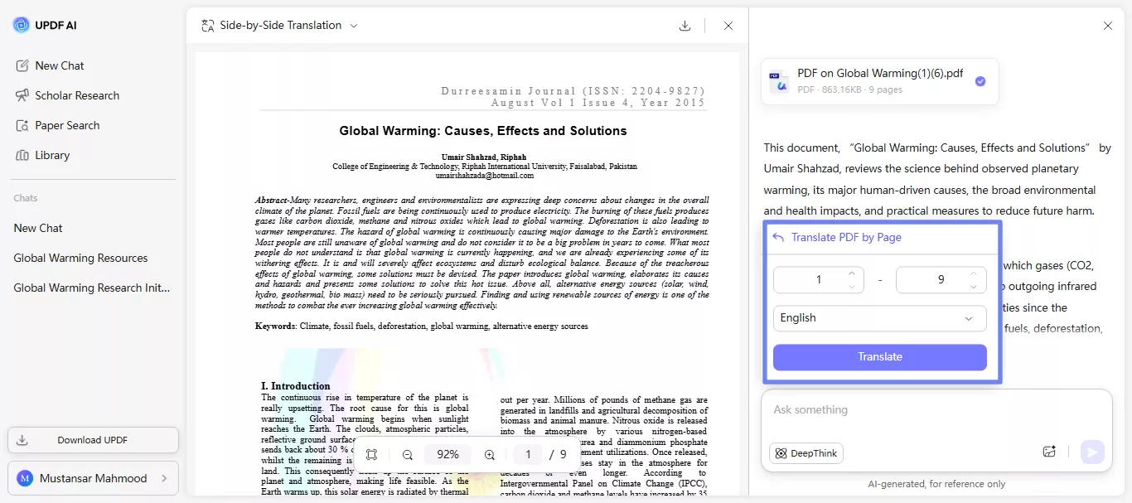
Task: Increment the start page number stepper
Action: tap(851, 274)
